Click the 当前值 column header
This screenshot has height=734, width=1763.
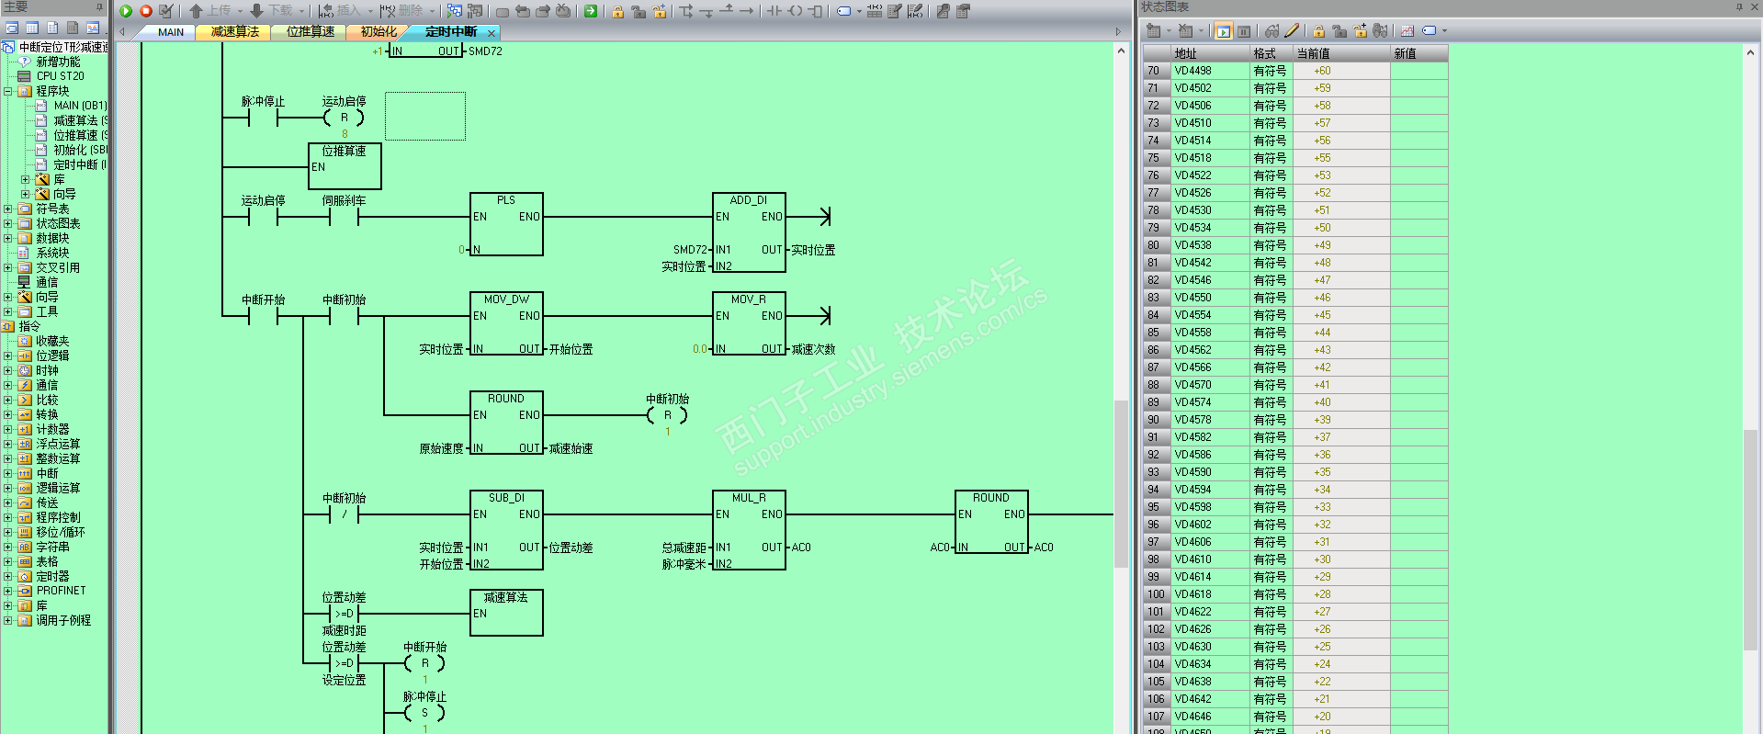click(1341, 53)
